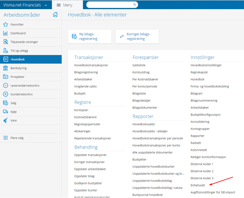The width and height of the screenshot is (244, 198).
Task: Select Dashboard in the sidebar
Action: point(31,33)
